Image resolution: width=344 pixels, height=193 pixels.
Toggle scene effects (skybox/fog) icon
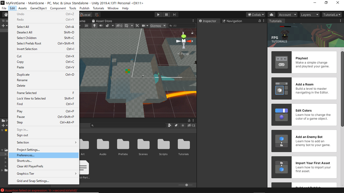coord(107,26)
